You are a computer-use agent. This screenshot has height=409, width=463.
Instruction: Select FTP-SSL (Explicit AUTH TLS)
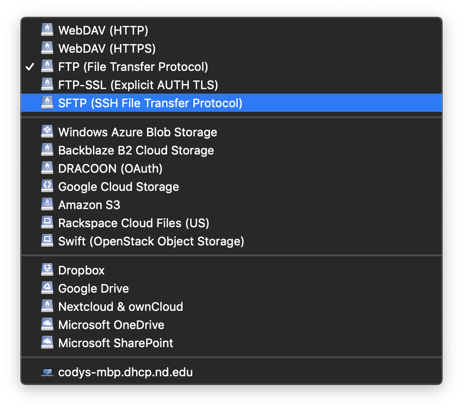(138, 85)
